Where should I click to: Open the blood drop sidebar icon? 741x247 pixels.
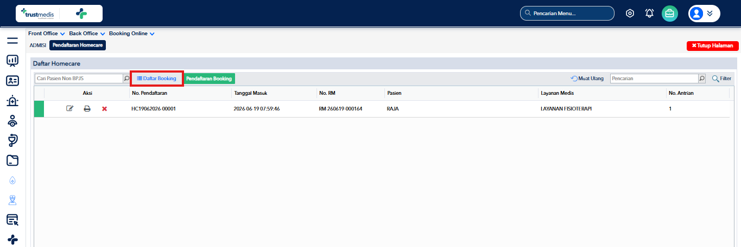tap(12, 180)
